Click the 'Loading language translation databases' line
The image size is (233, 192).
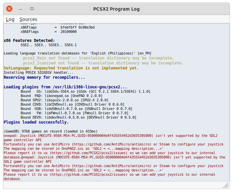[x=78, y=53]
